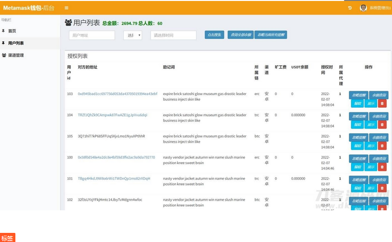Open 渠道管理 in the sidebar
Screen dimensions: 392x242
tap(16, 55)
